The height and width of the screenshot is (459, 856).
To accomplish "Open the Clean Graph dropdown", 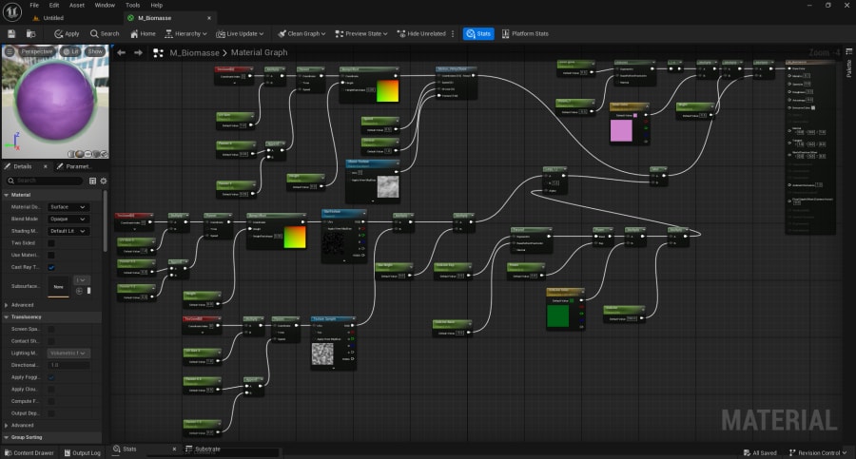I will pos(302,34).
